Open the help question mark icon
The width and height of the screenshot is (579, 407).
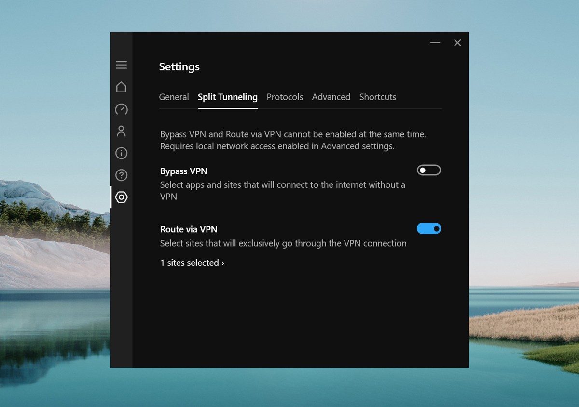pos(121,175)
